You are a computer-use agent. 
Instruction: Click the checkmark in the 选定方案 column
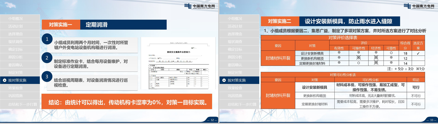pyautogui.click(x=418, y=53)
